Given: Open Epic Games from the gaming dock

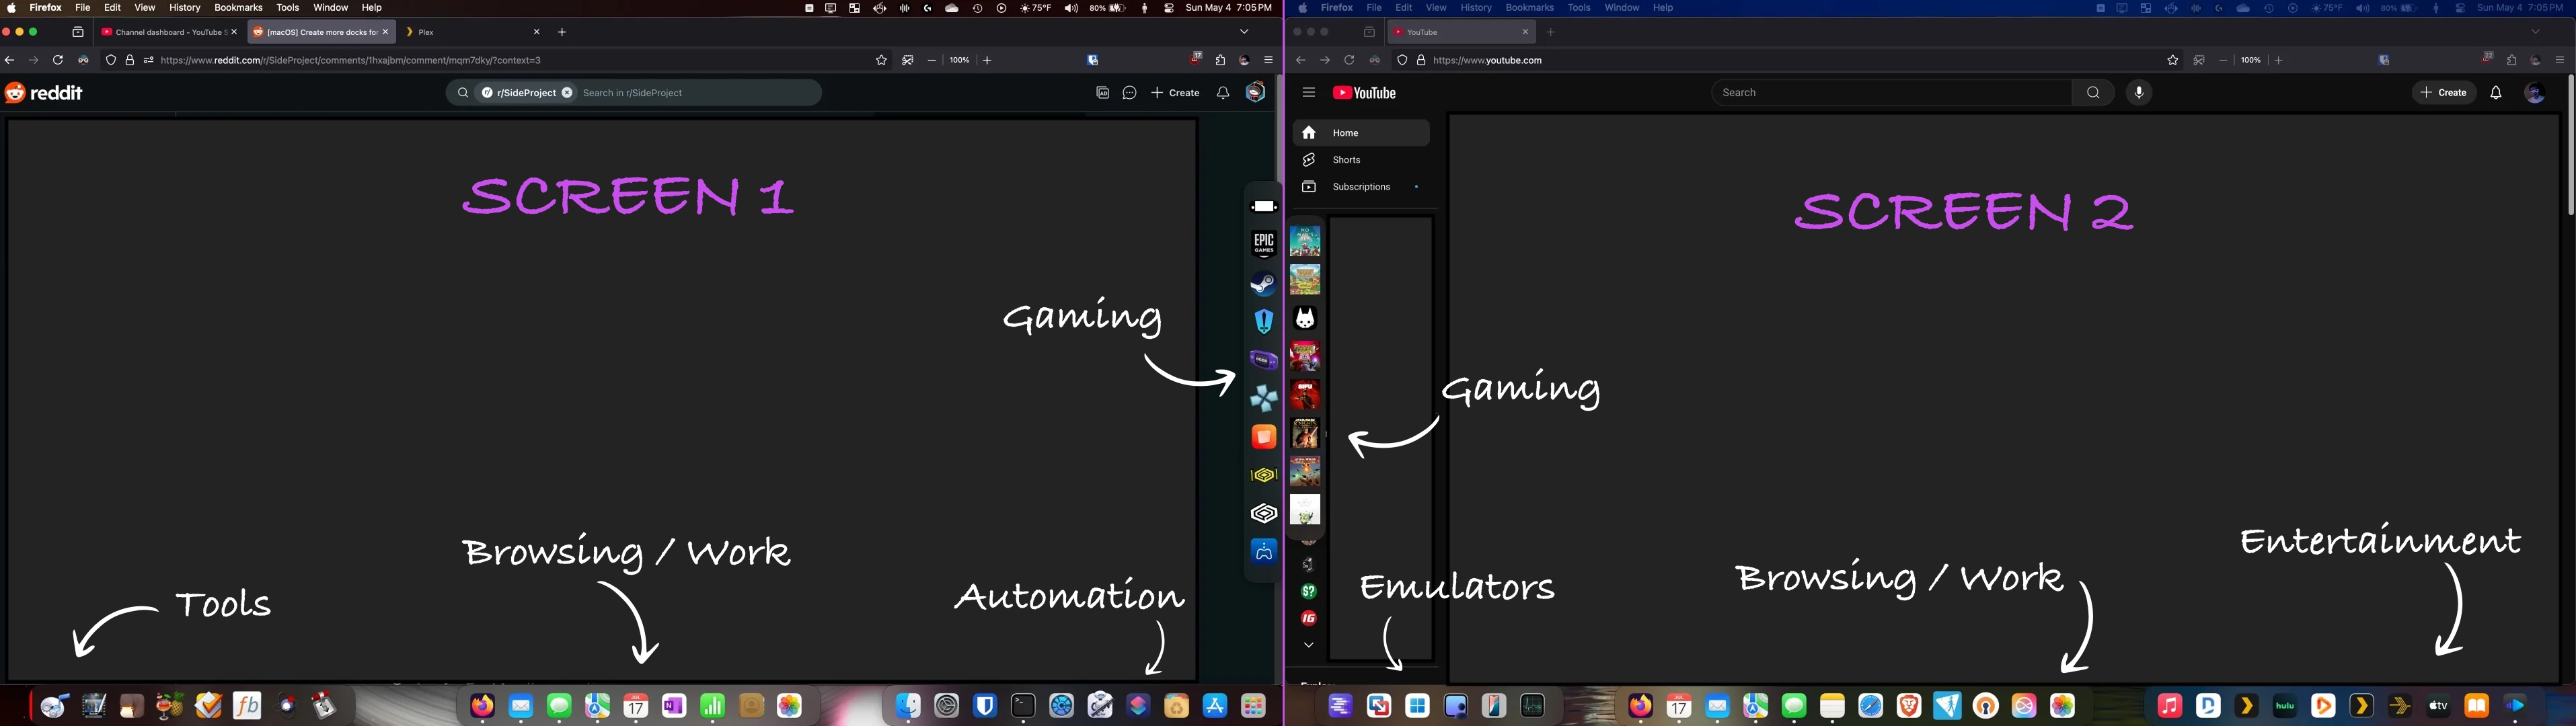Looking at the screenshot, I should coord(1263,243).
